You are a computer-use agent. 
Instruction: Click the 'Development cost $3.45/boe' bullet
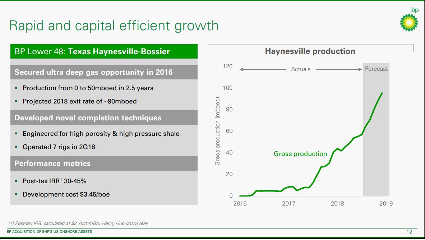(66, 194)
